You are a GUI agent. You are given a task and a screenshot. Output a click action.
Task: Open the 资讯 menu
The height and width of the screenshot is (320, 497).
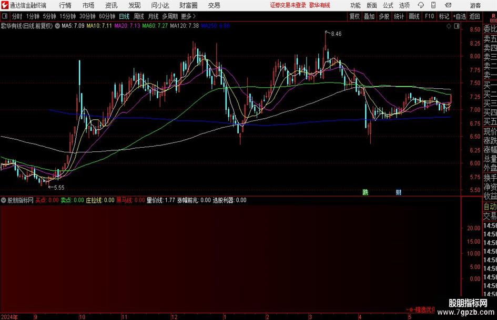point(111,5)
